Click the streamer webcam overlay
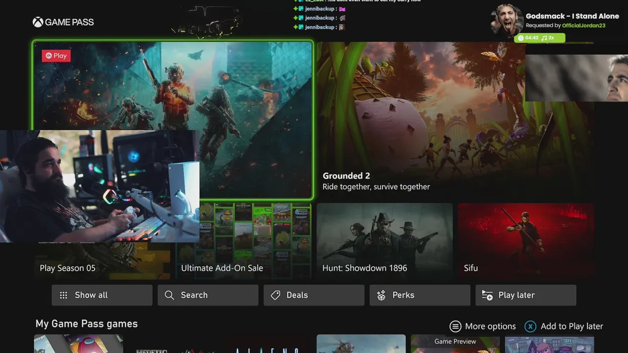The width and height of the screenshot is (628, 353). click(x=100, y=186)
